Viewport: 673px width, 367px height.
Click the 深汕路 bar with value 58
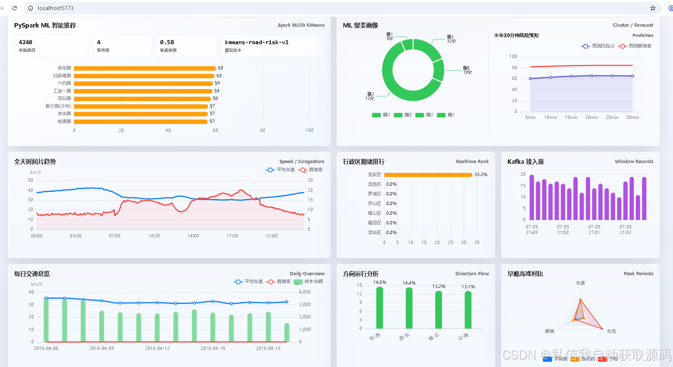coord(142,98)
